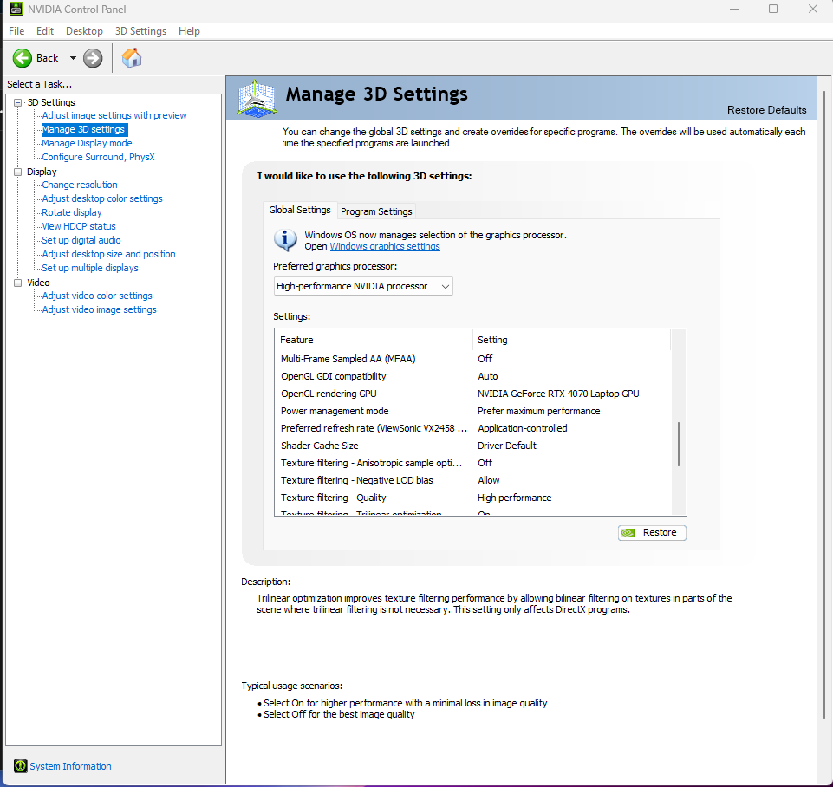Select Negative LOD bias row

472,480
